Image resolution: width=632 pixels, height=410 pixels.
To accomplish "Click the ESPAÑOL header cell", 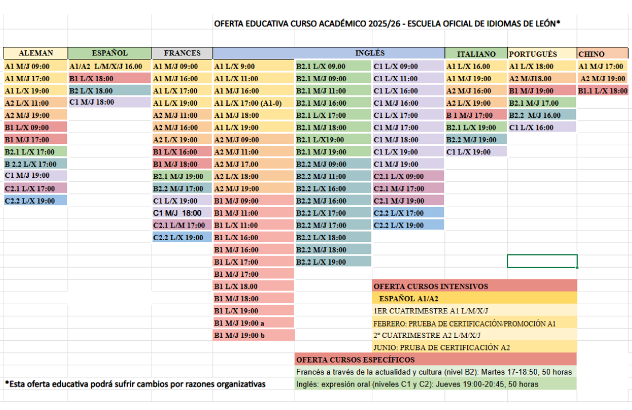I will click(109, 53).
